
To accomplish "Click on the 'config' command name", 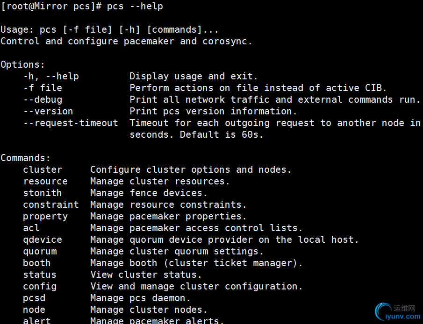I will pyautogui.click(x=40, y=287).
